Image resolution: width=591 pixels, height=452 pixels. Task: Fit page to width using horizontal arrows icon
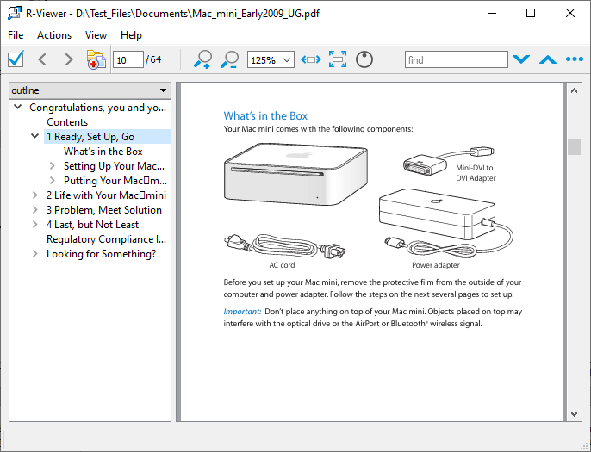(311, 59)
